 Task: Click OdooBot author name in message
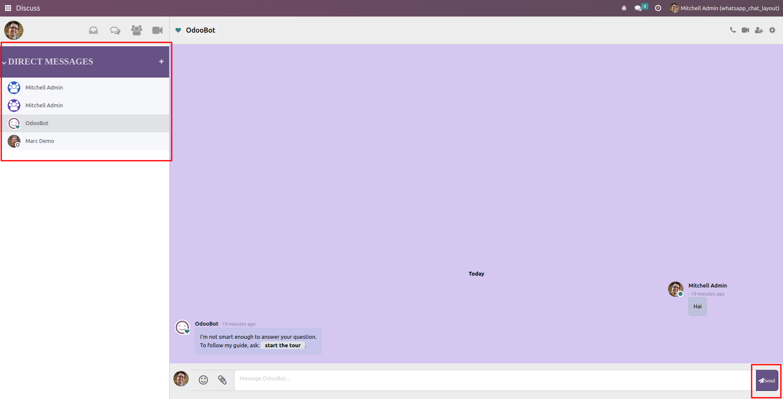point(206,324)
